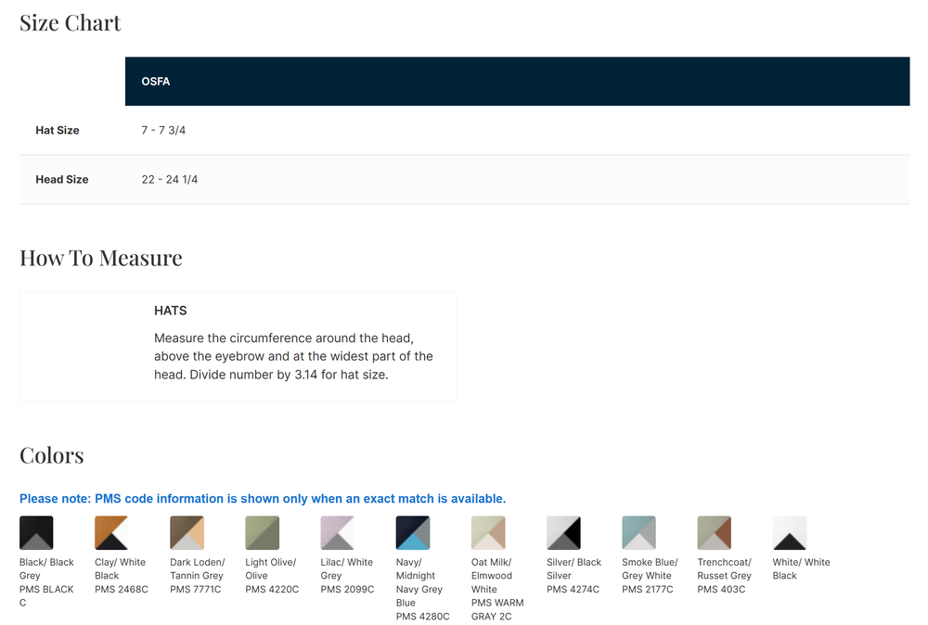
Task: Pick the Oat Milk/ Elmwood White swatch
Action: [x=488, y=533]
